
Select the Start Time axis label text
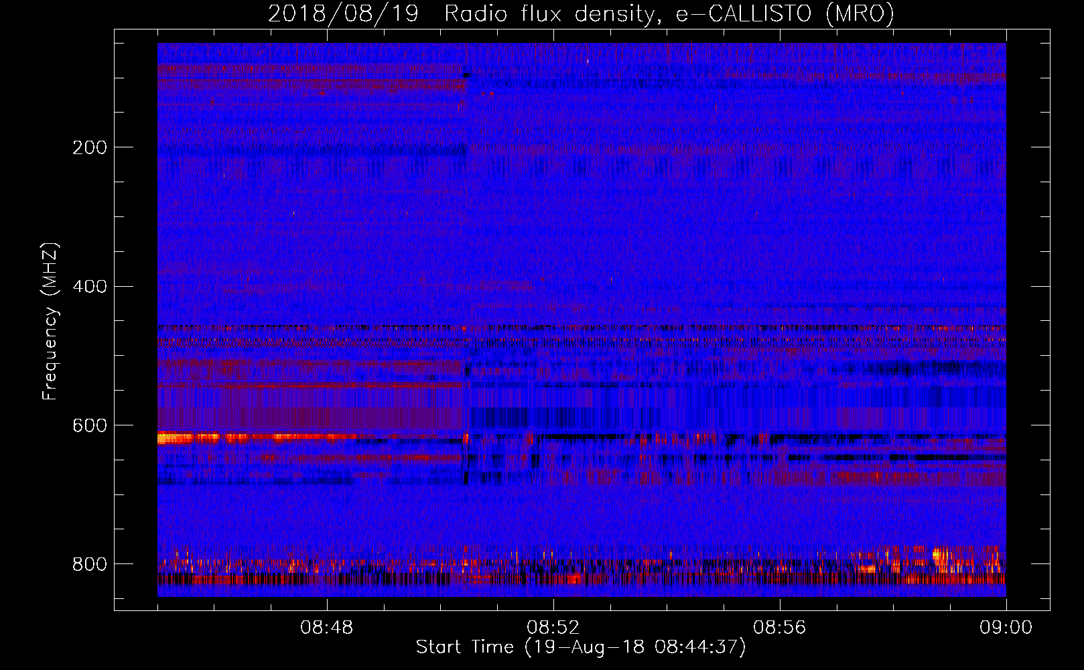tap(581, 647)
